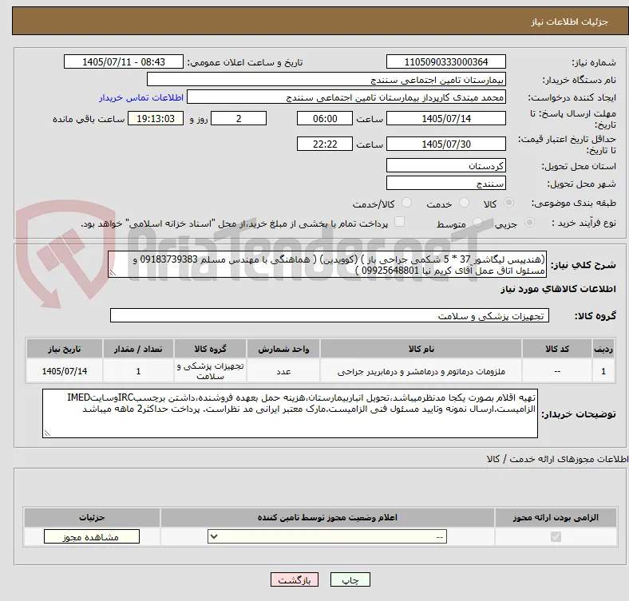Click the delivery province field کردستان
629x601 pixels.
tap(446, 165)
